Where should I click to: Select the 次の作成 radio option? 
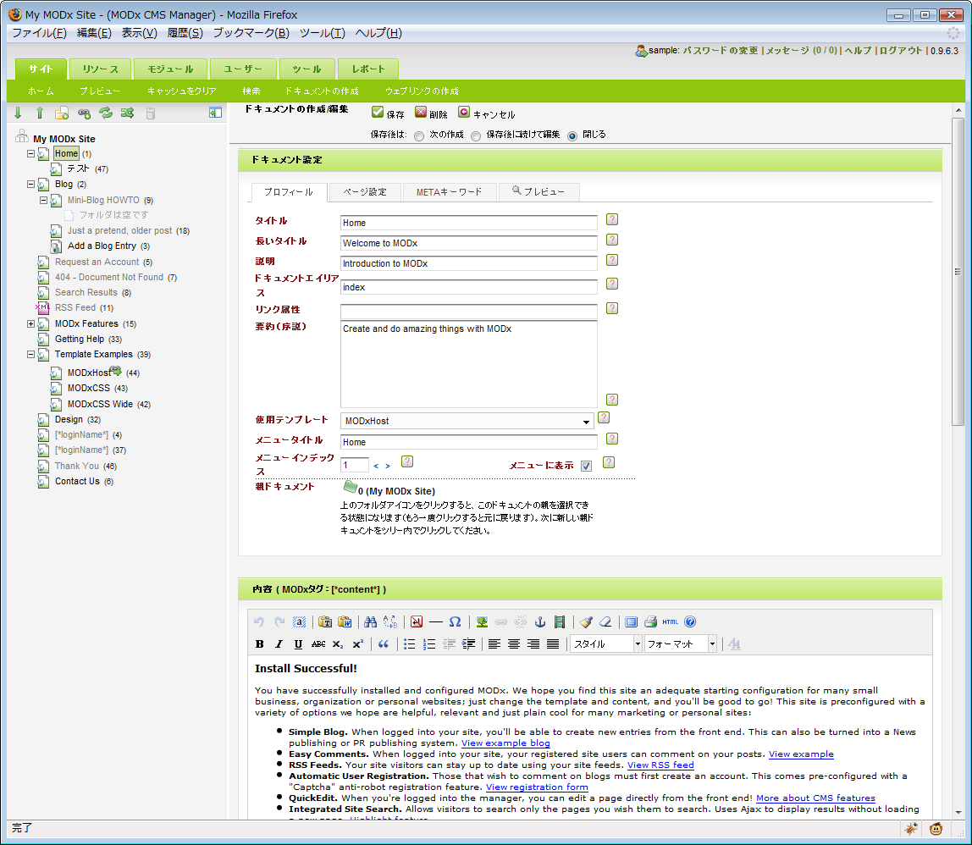click(419, 135)
